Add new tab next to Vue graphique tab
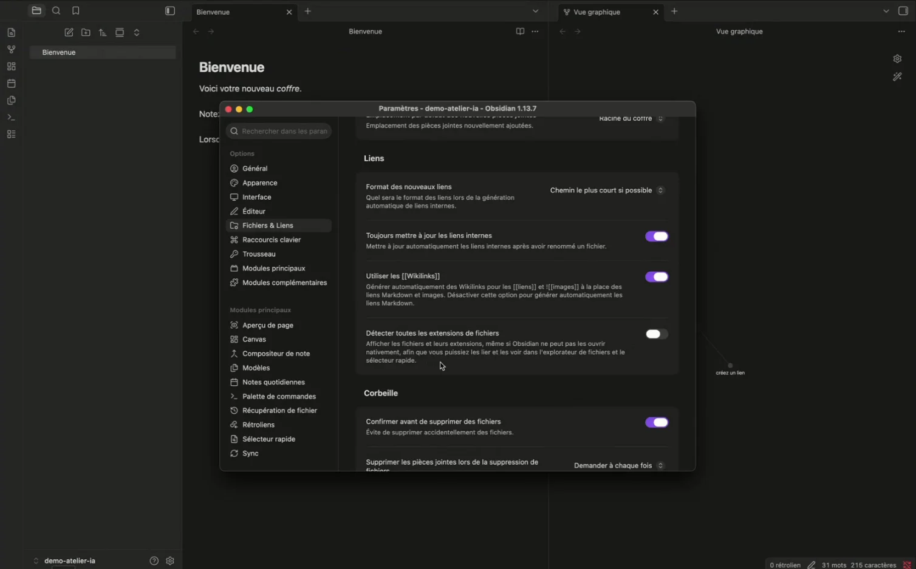 pyautogui.click(x=674, y=11)
